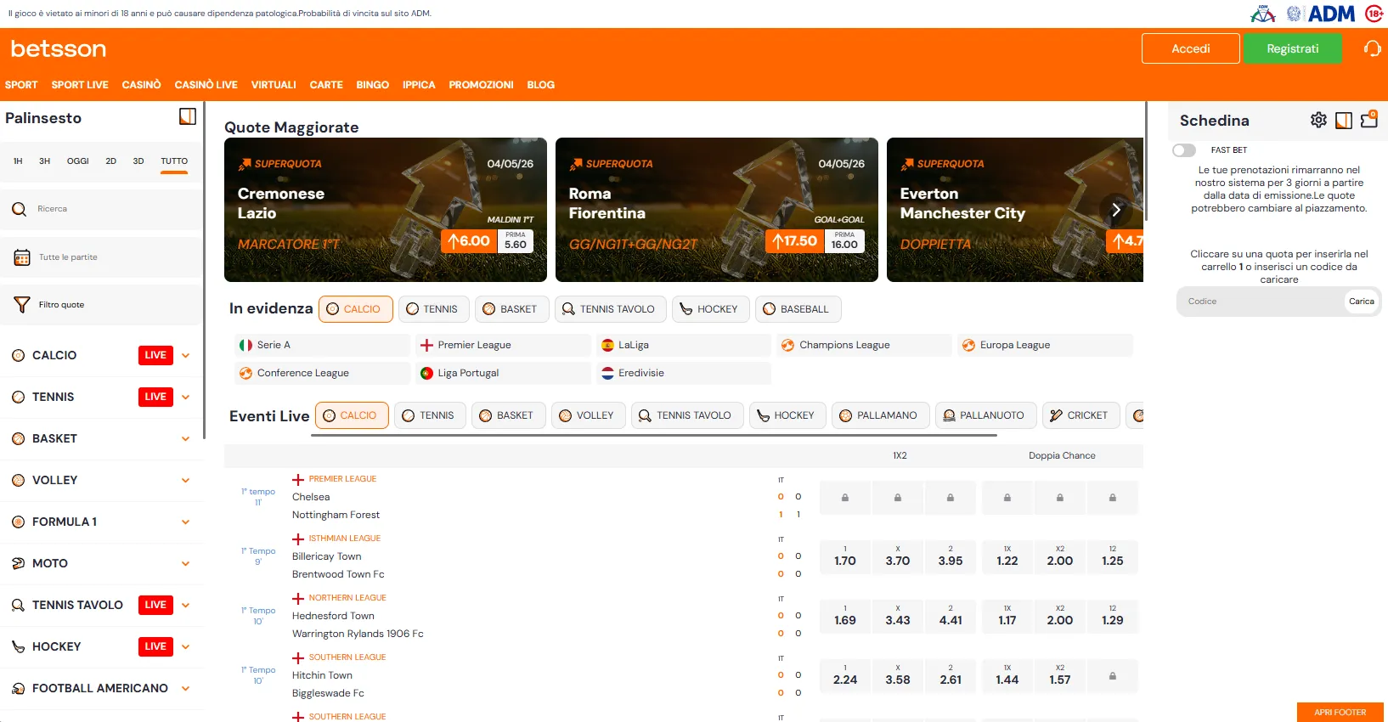
Task: Open the Cremonese Lazio Superquota card
Action: pyautogui.click(x=386, y=210)
